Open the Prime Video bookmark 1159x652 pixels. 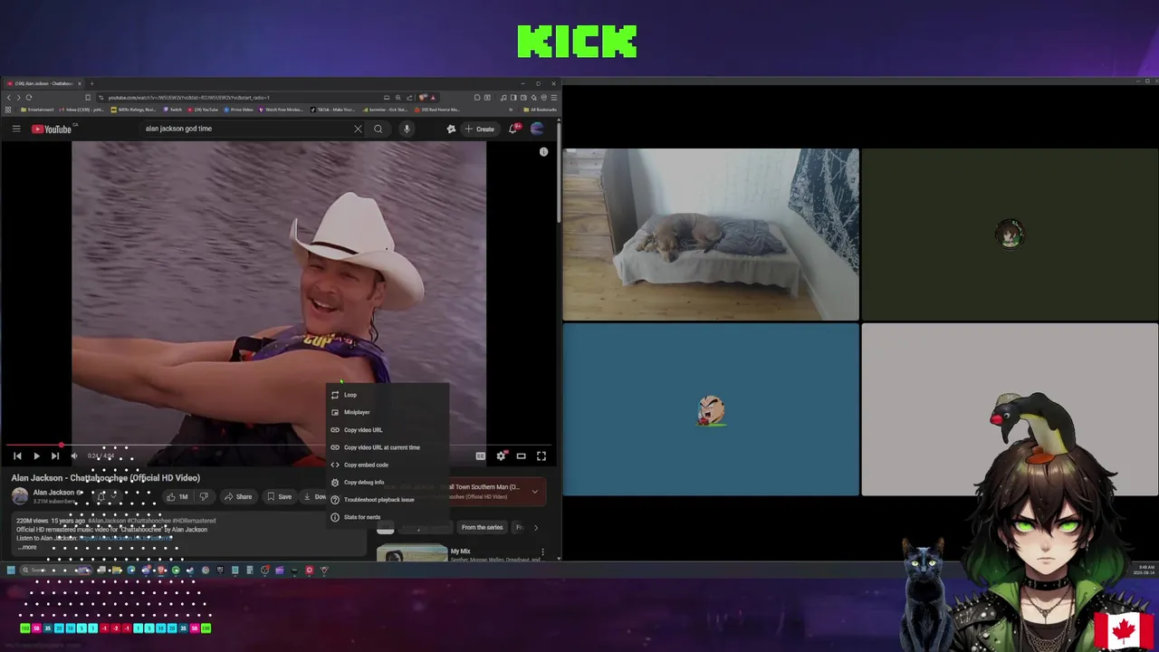tap(239, 110)
